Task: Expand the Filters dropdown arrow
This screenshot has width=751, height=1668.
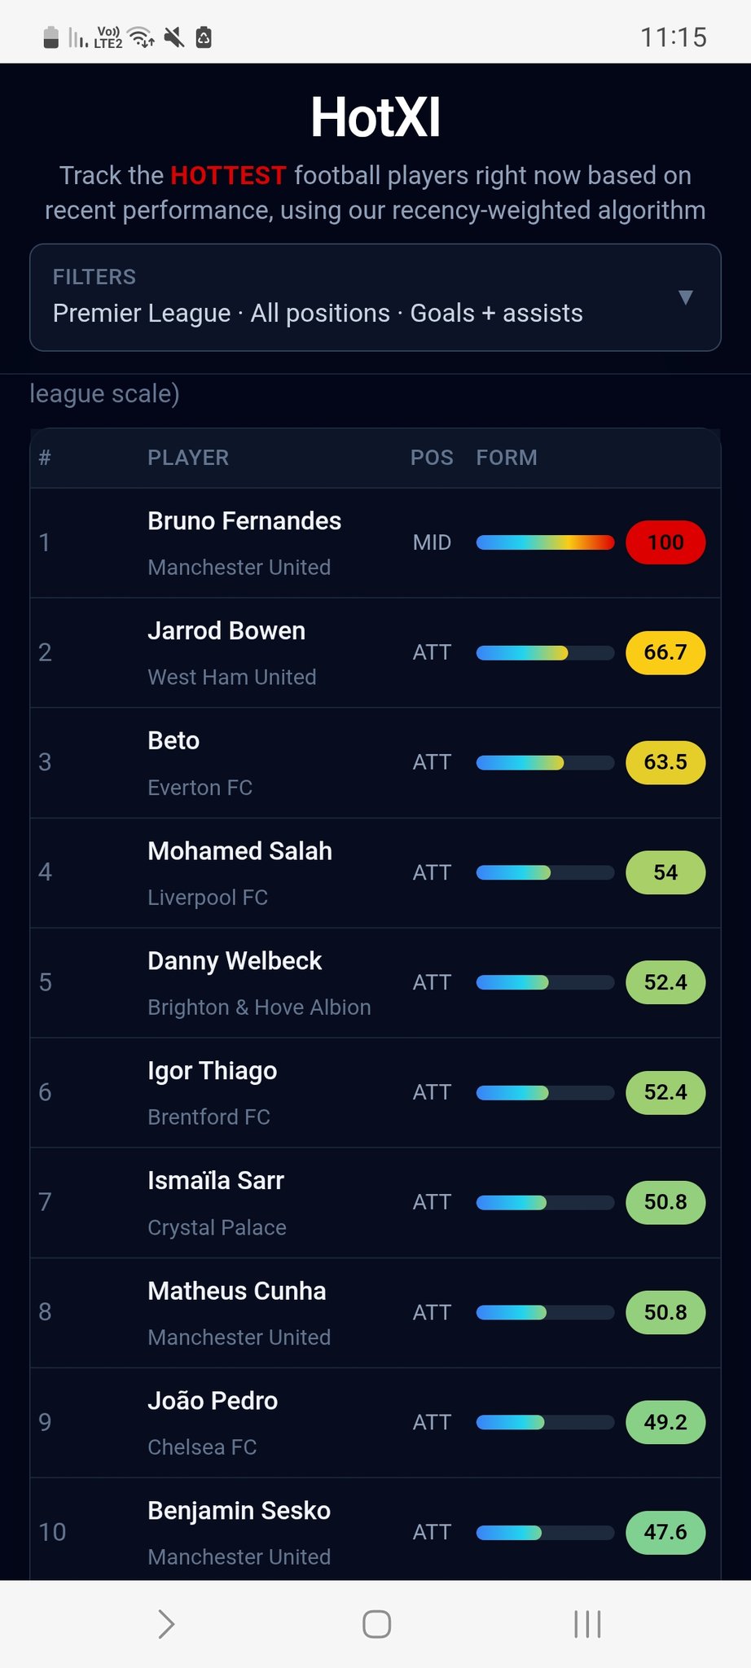Action: [x=686, y=297]
